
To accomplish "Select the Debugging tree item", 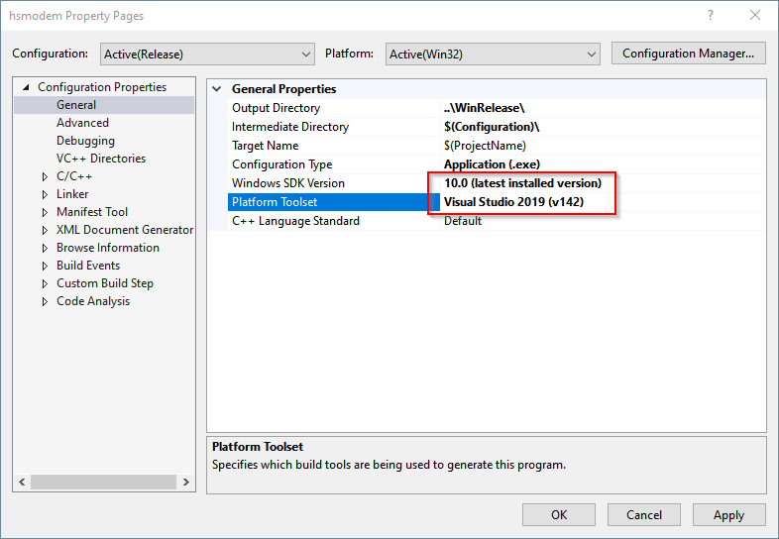I will point(85,141).
